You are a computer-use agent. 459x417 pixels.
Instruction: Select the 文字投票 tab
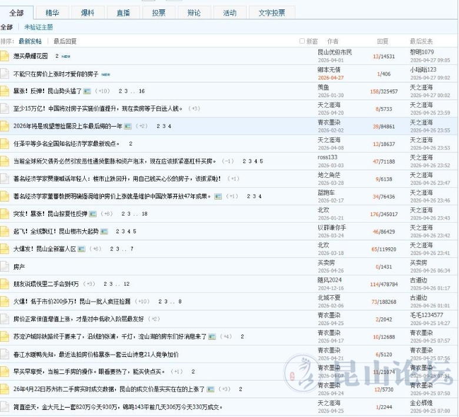(271, 13)
